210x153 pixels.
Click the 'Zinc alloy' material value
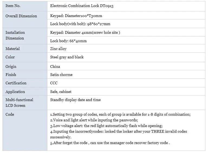point(58,49)
